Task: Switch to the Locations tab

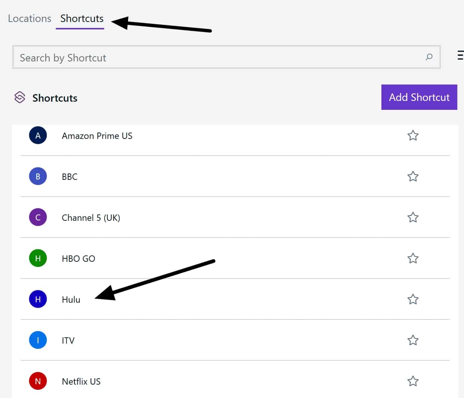Action: pyautogui.click(x=30, y=19)
